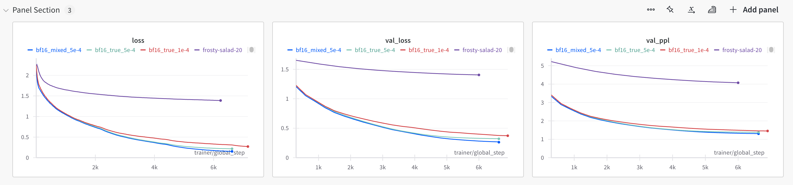Click the panel count badge showing 3
The image size is (793, 185).
tap(70, 10)
